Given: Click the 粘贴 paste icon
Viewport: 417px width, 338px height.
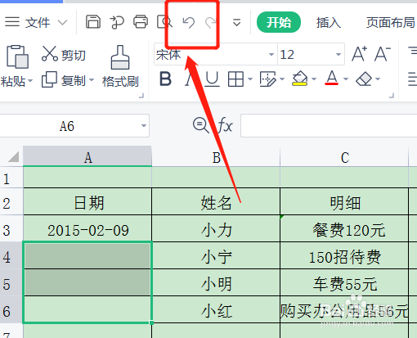Looking at the screenshot, I should [x=17, y=56].
